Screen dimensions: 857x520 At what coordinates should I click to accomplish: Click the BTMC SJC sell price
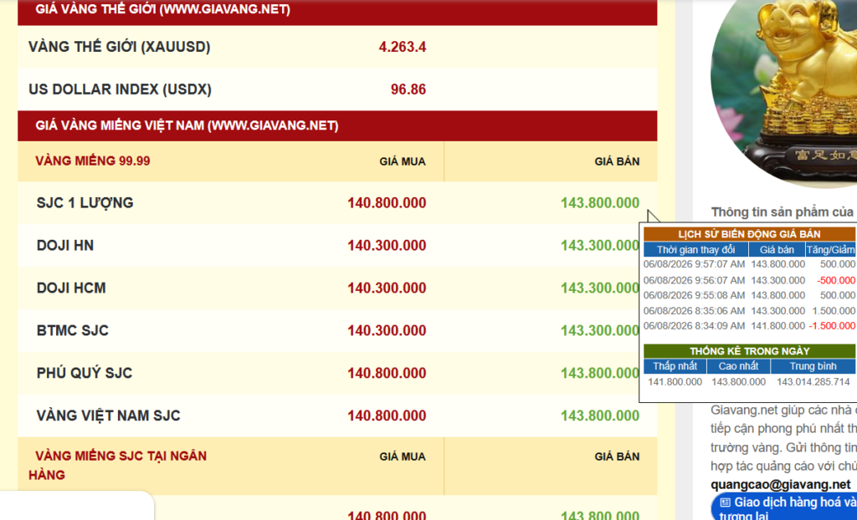pos(599,331)
